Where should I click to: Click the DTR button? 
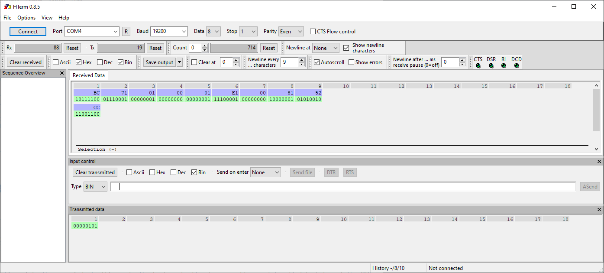tap(331, 172)
